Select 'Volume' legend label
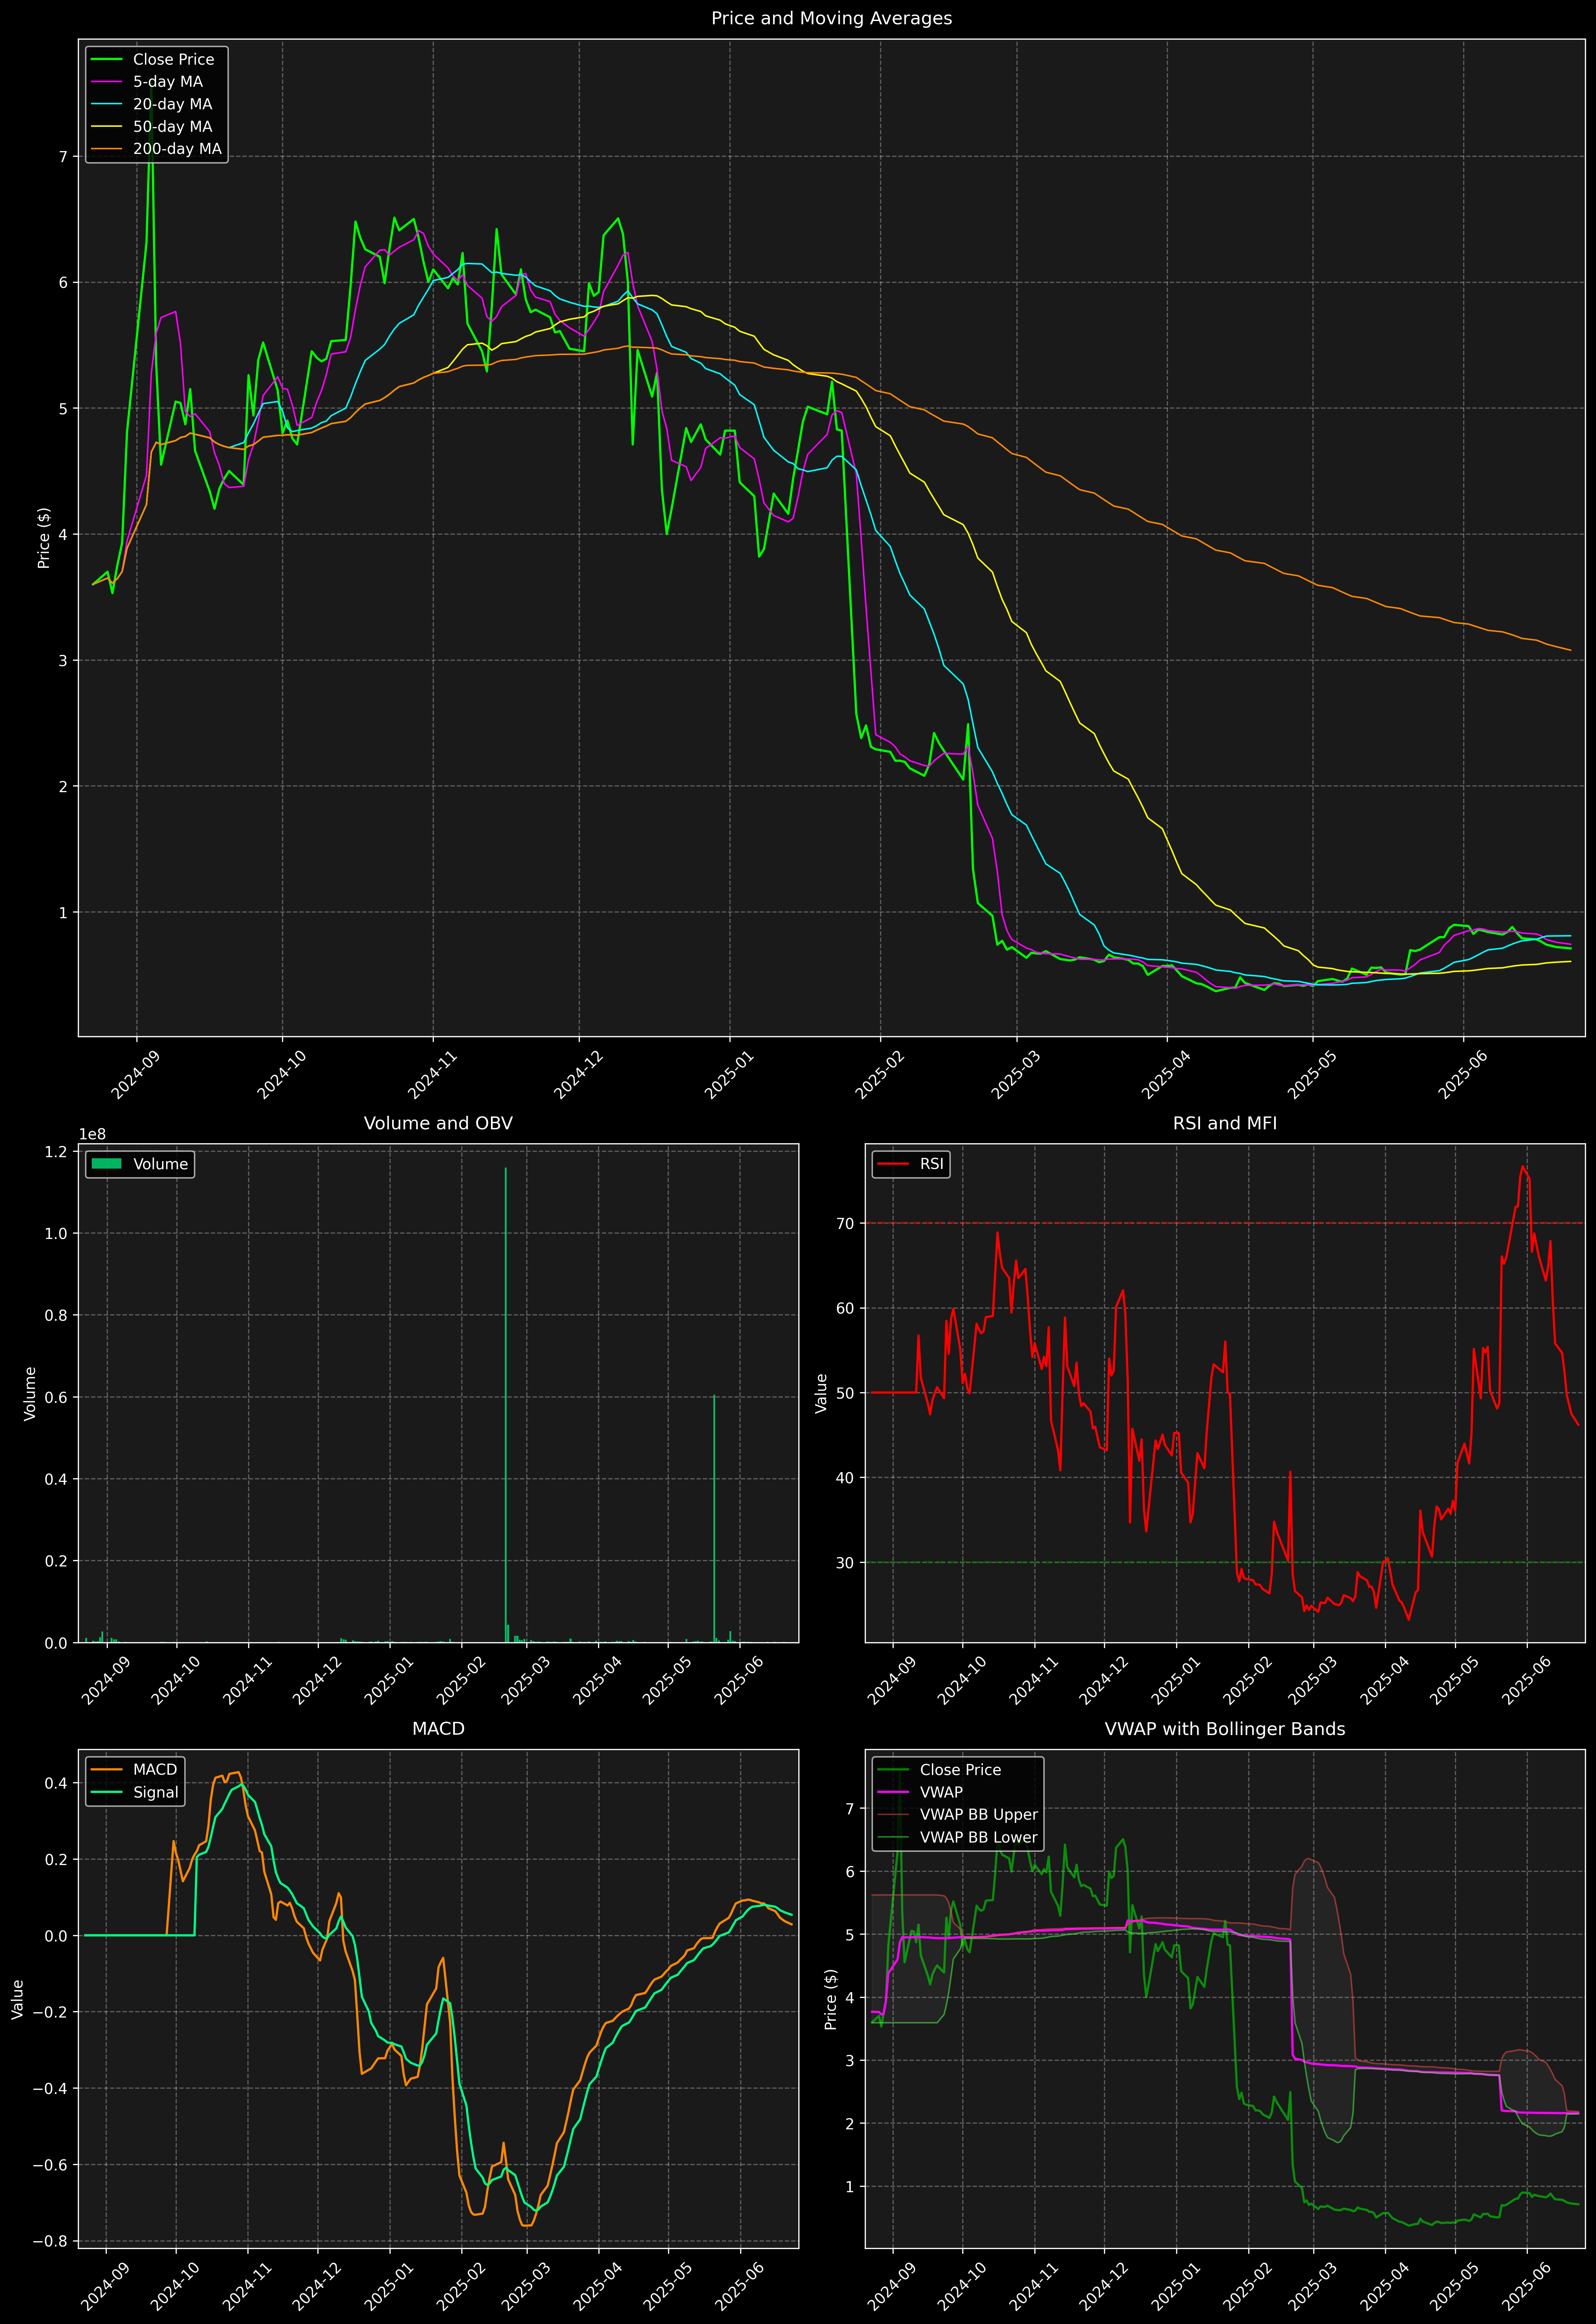 [160, 1164]
